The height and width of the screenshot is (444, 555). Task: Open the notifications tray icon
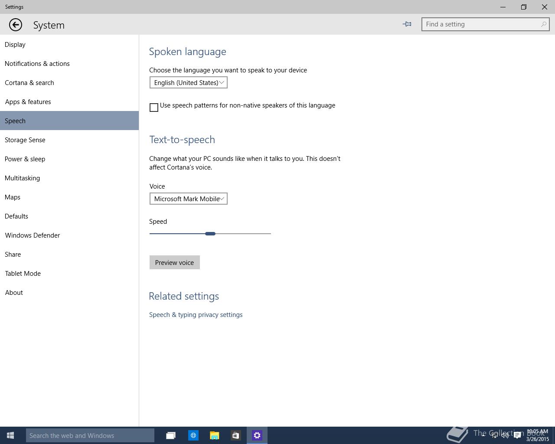[517, 435]
